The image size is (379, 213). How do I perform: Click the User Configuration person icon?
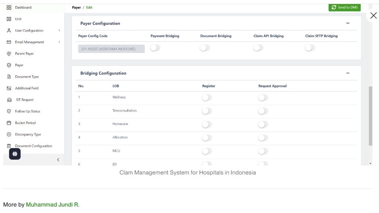[x=9, y=30]
